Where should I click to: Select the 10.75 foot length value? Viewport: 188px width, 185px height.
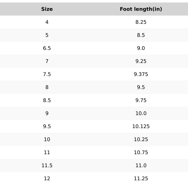141,152
